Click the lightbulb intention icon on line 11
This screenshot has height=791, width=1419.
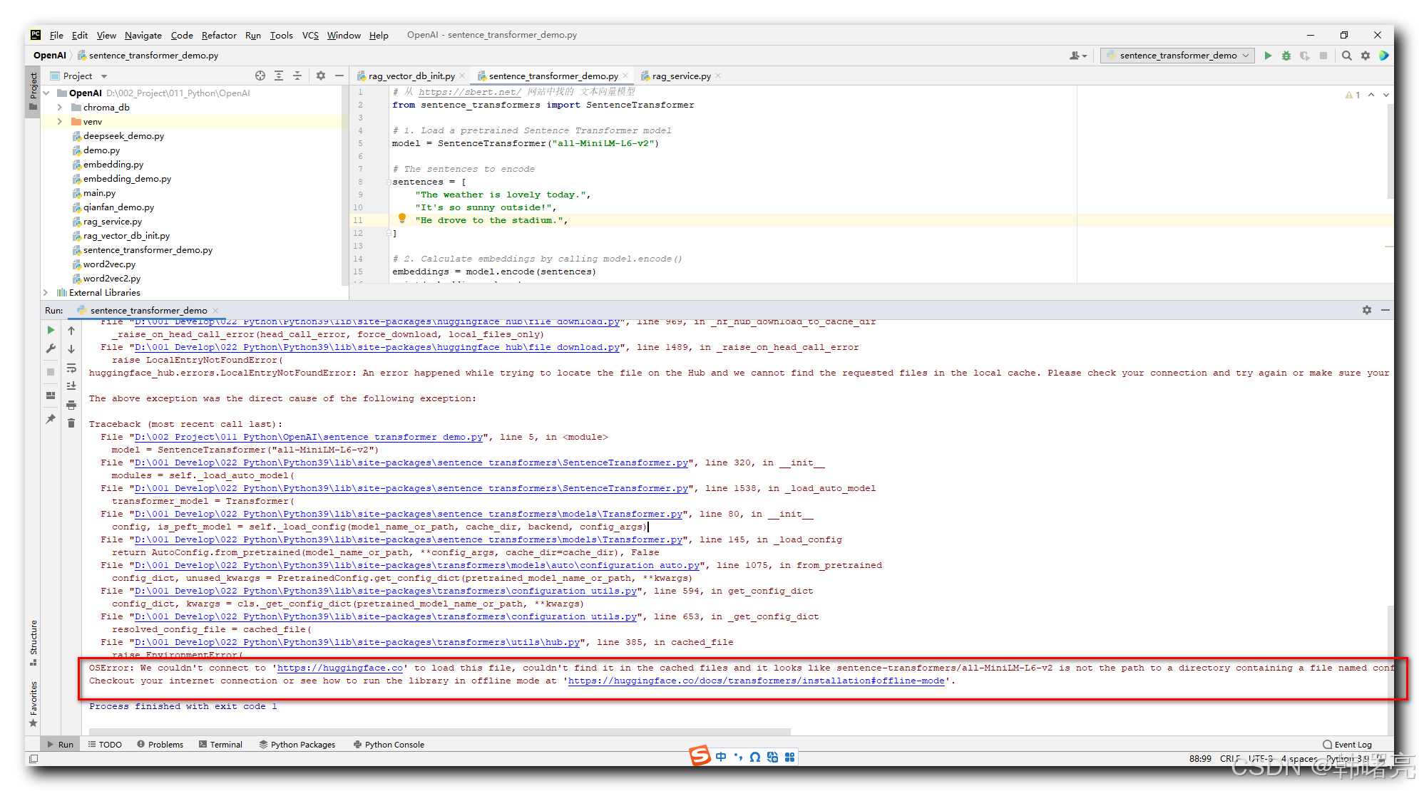tap(401, 219)
